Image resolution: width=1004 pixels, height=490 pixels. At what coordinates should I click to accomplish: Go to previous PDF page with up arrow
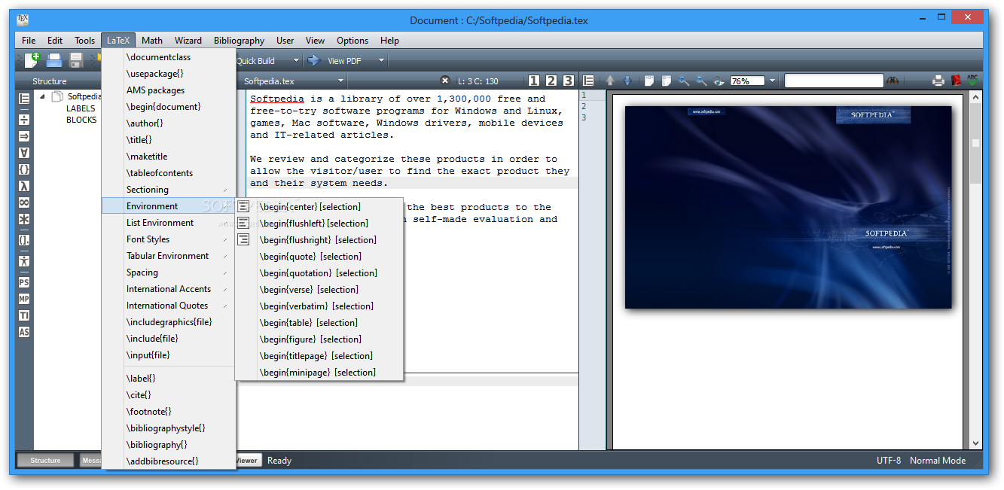click(609, 81)
